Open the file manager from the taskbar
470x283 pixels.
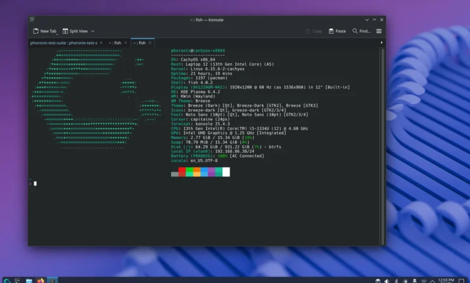29,281
